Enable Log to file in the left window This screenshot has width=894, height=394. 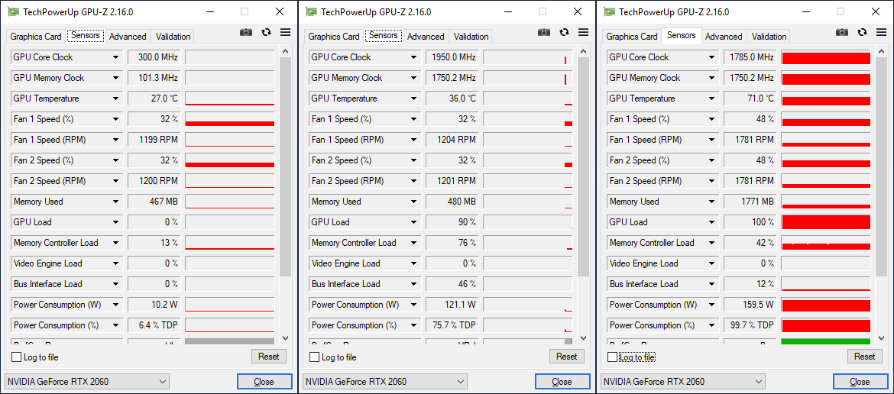17,357
